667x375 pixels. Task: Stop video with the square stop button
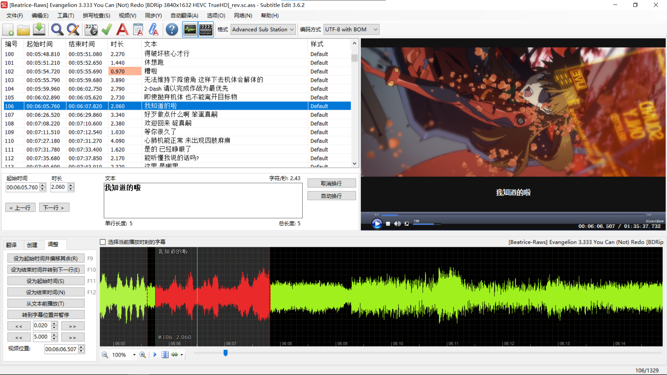point(388,224)
